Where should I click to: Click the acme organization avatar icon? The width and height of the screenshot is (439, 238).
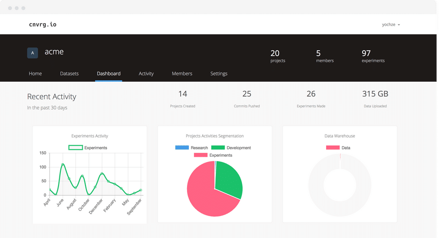(x=32, y=53)
